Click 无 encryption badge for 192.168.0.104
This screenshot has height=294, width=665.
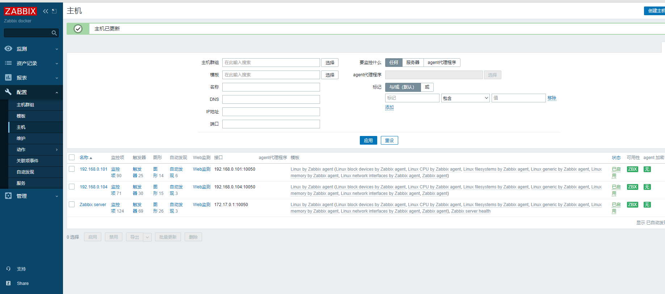pos(647,187)
